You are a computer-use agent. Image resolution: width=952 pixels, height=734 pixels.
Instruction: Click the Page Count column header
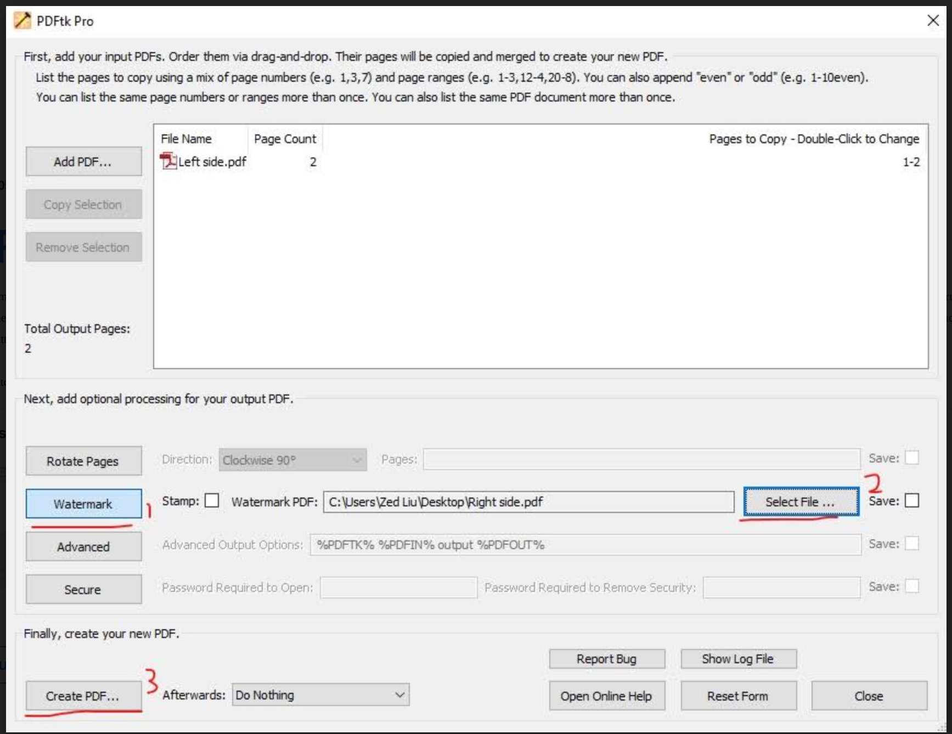[285, 139]
